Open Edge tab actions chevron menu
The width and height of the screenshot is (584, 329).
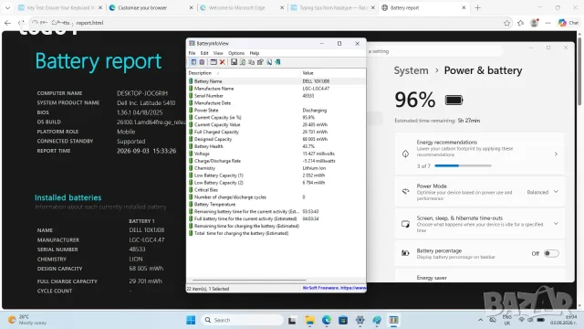[x=7, y=8]
